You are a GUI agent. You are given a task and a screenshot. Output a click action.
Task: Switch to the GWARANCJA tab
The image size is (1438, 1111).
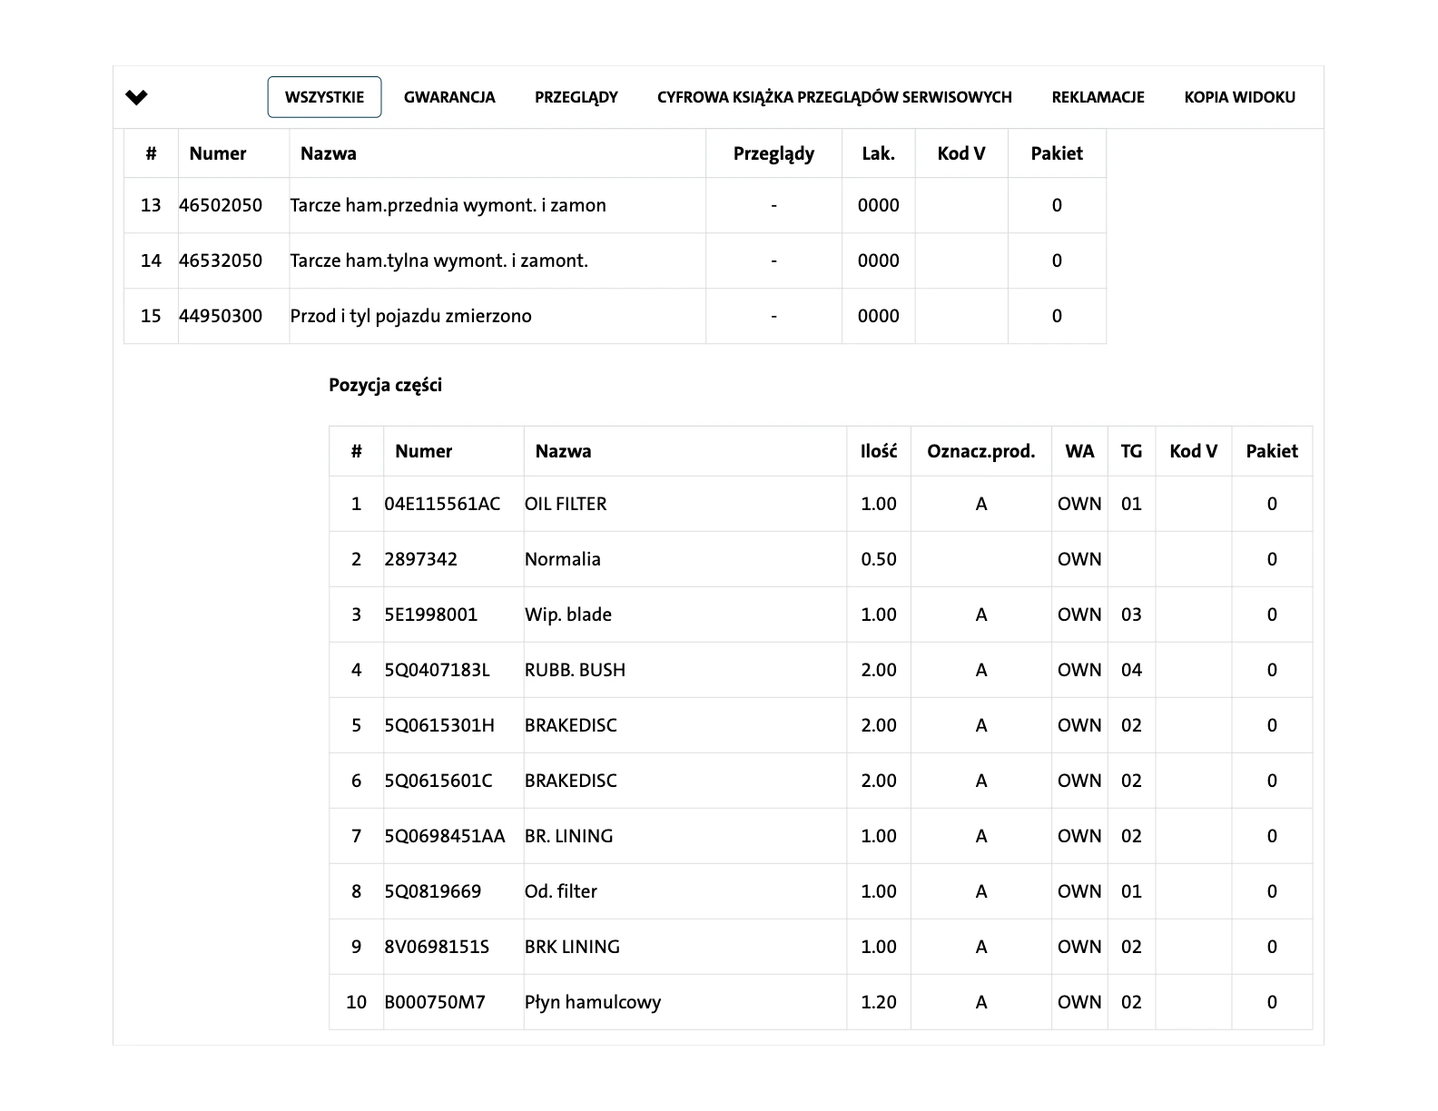point(449,97)
